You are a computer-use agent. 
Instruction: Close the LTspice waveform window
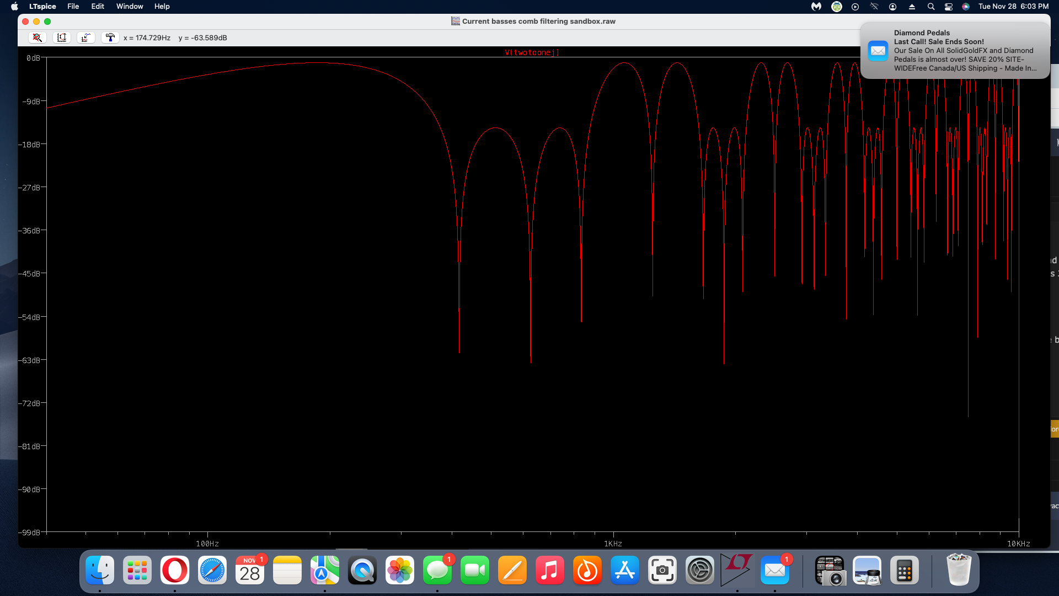click(x=25, y=22)
